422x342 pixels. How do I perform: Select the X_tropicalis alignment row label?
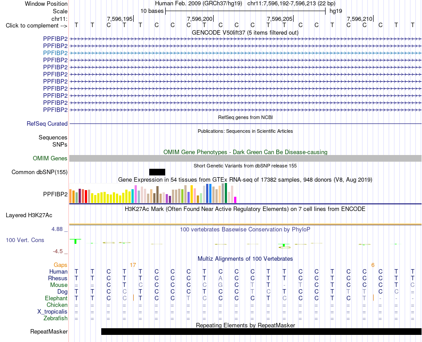click(52, 312)
